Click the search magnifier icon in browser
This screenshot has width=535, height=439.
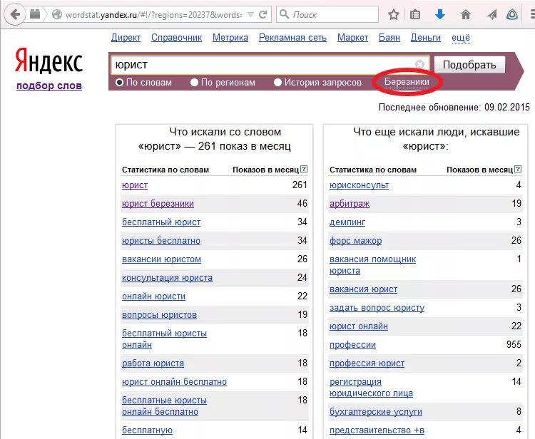pos(284,14)
